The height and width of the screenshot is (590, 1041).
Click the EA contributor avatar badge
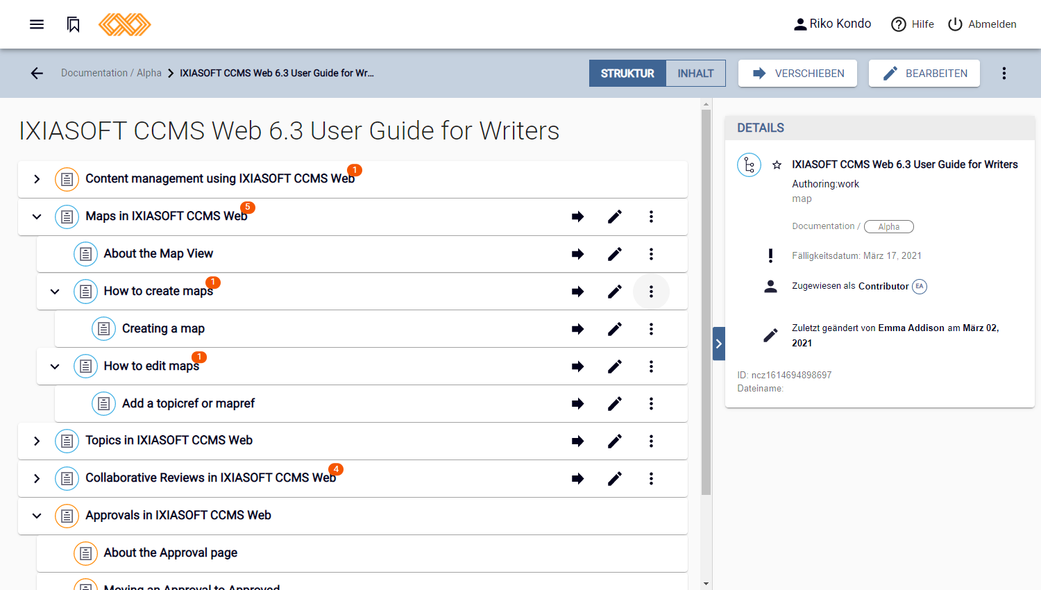tap(920, 286)
